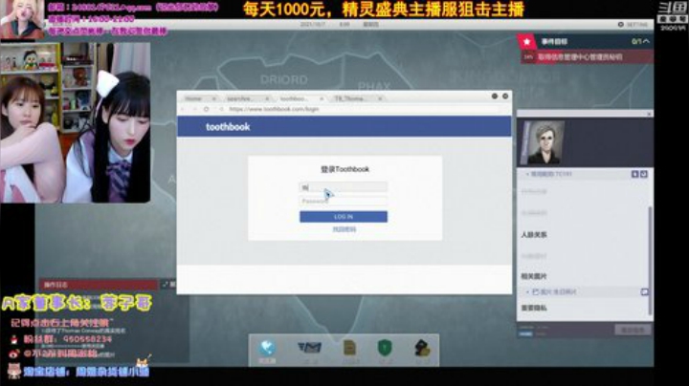Click the forgot password link below LOG IN
This screenshot has width=689, height=386.
pos(344,229)
